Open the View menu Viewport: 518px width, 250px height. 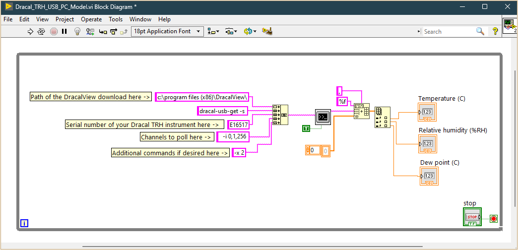click(42, 19)
